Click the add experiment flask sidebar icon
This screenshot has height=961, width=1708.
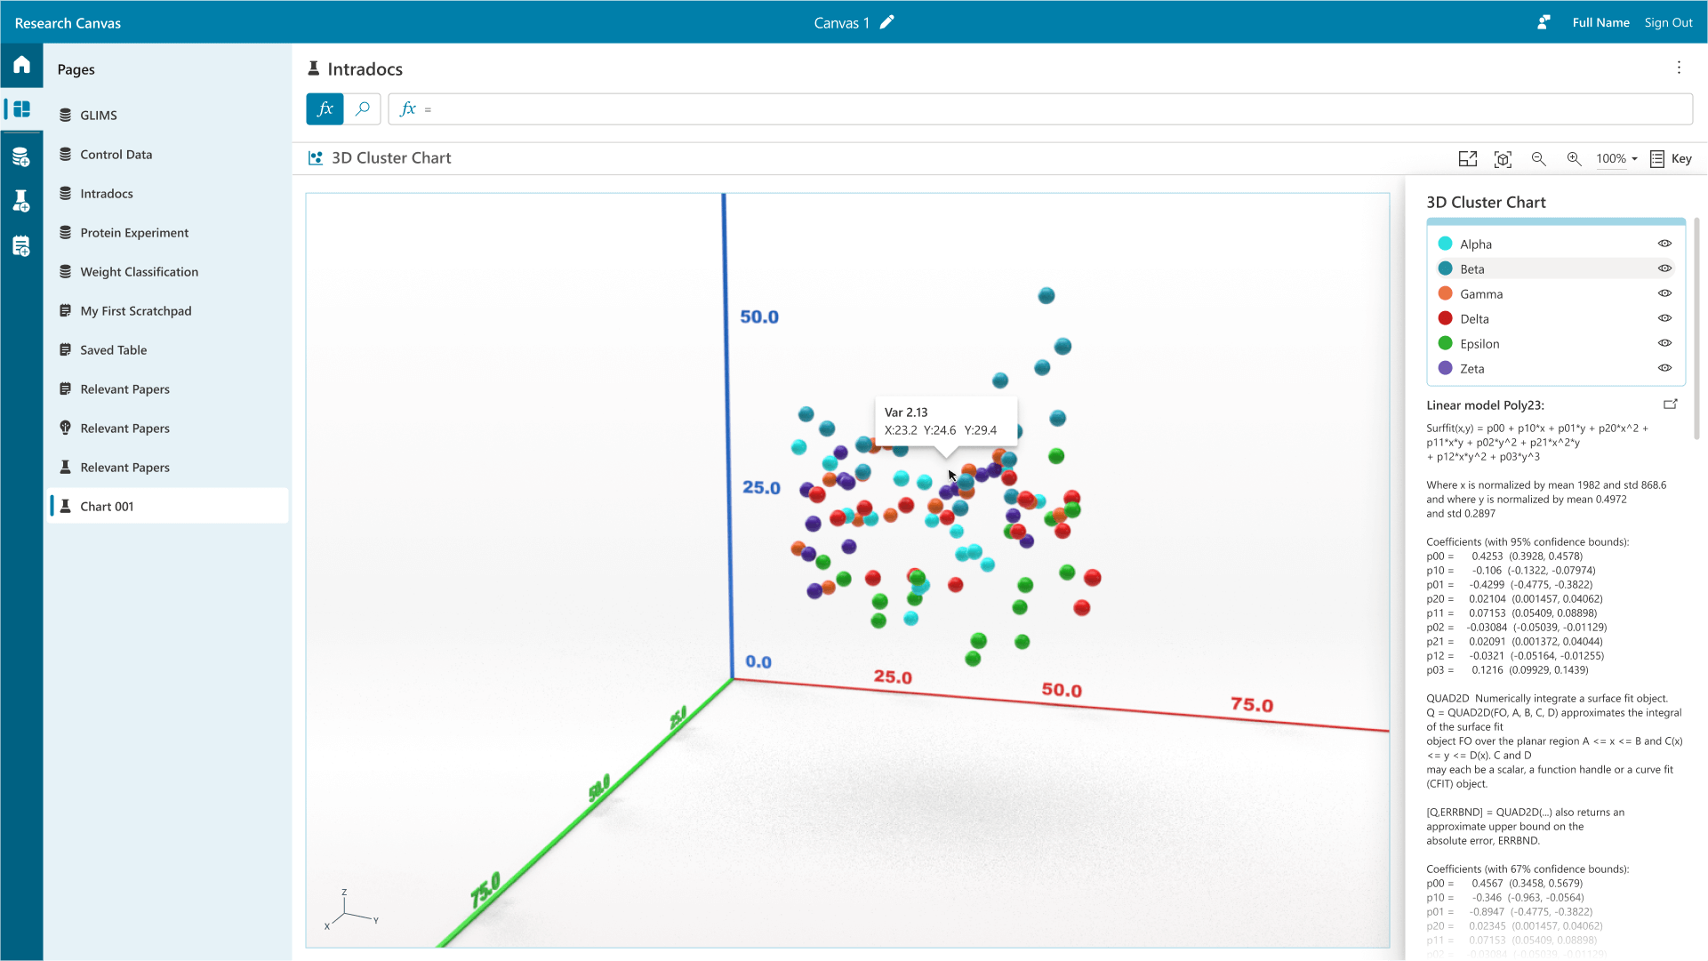click(21, 201)
